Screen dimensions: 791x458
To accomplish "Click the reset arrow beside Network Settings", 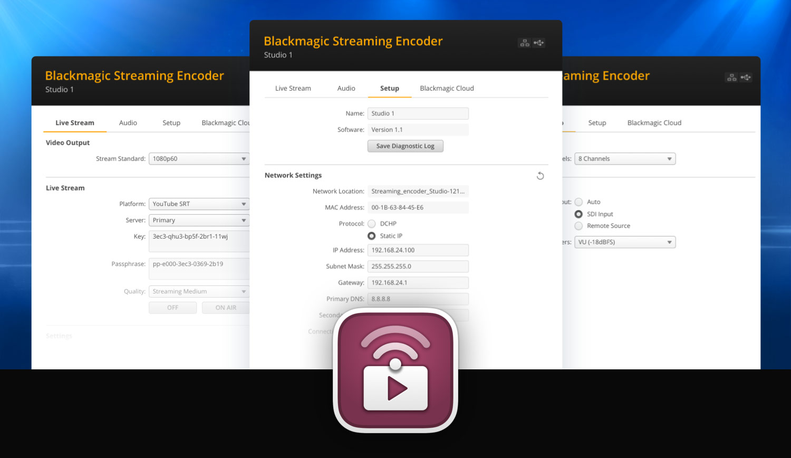I will pos(540,175).
